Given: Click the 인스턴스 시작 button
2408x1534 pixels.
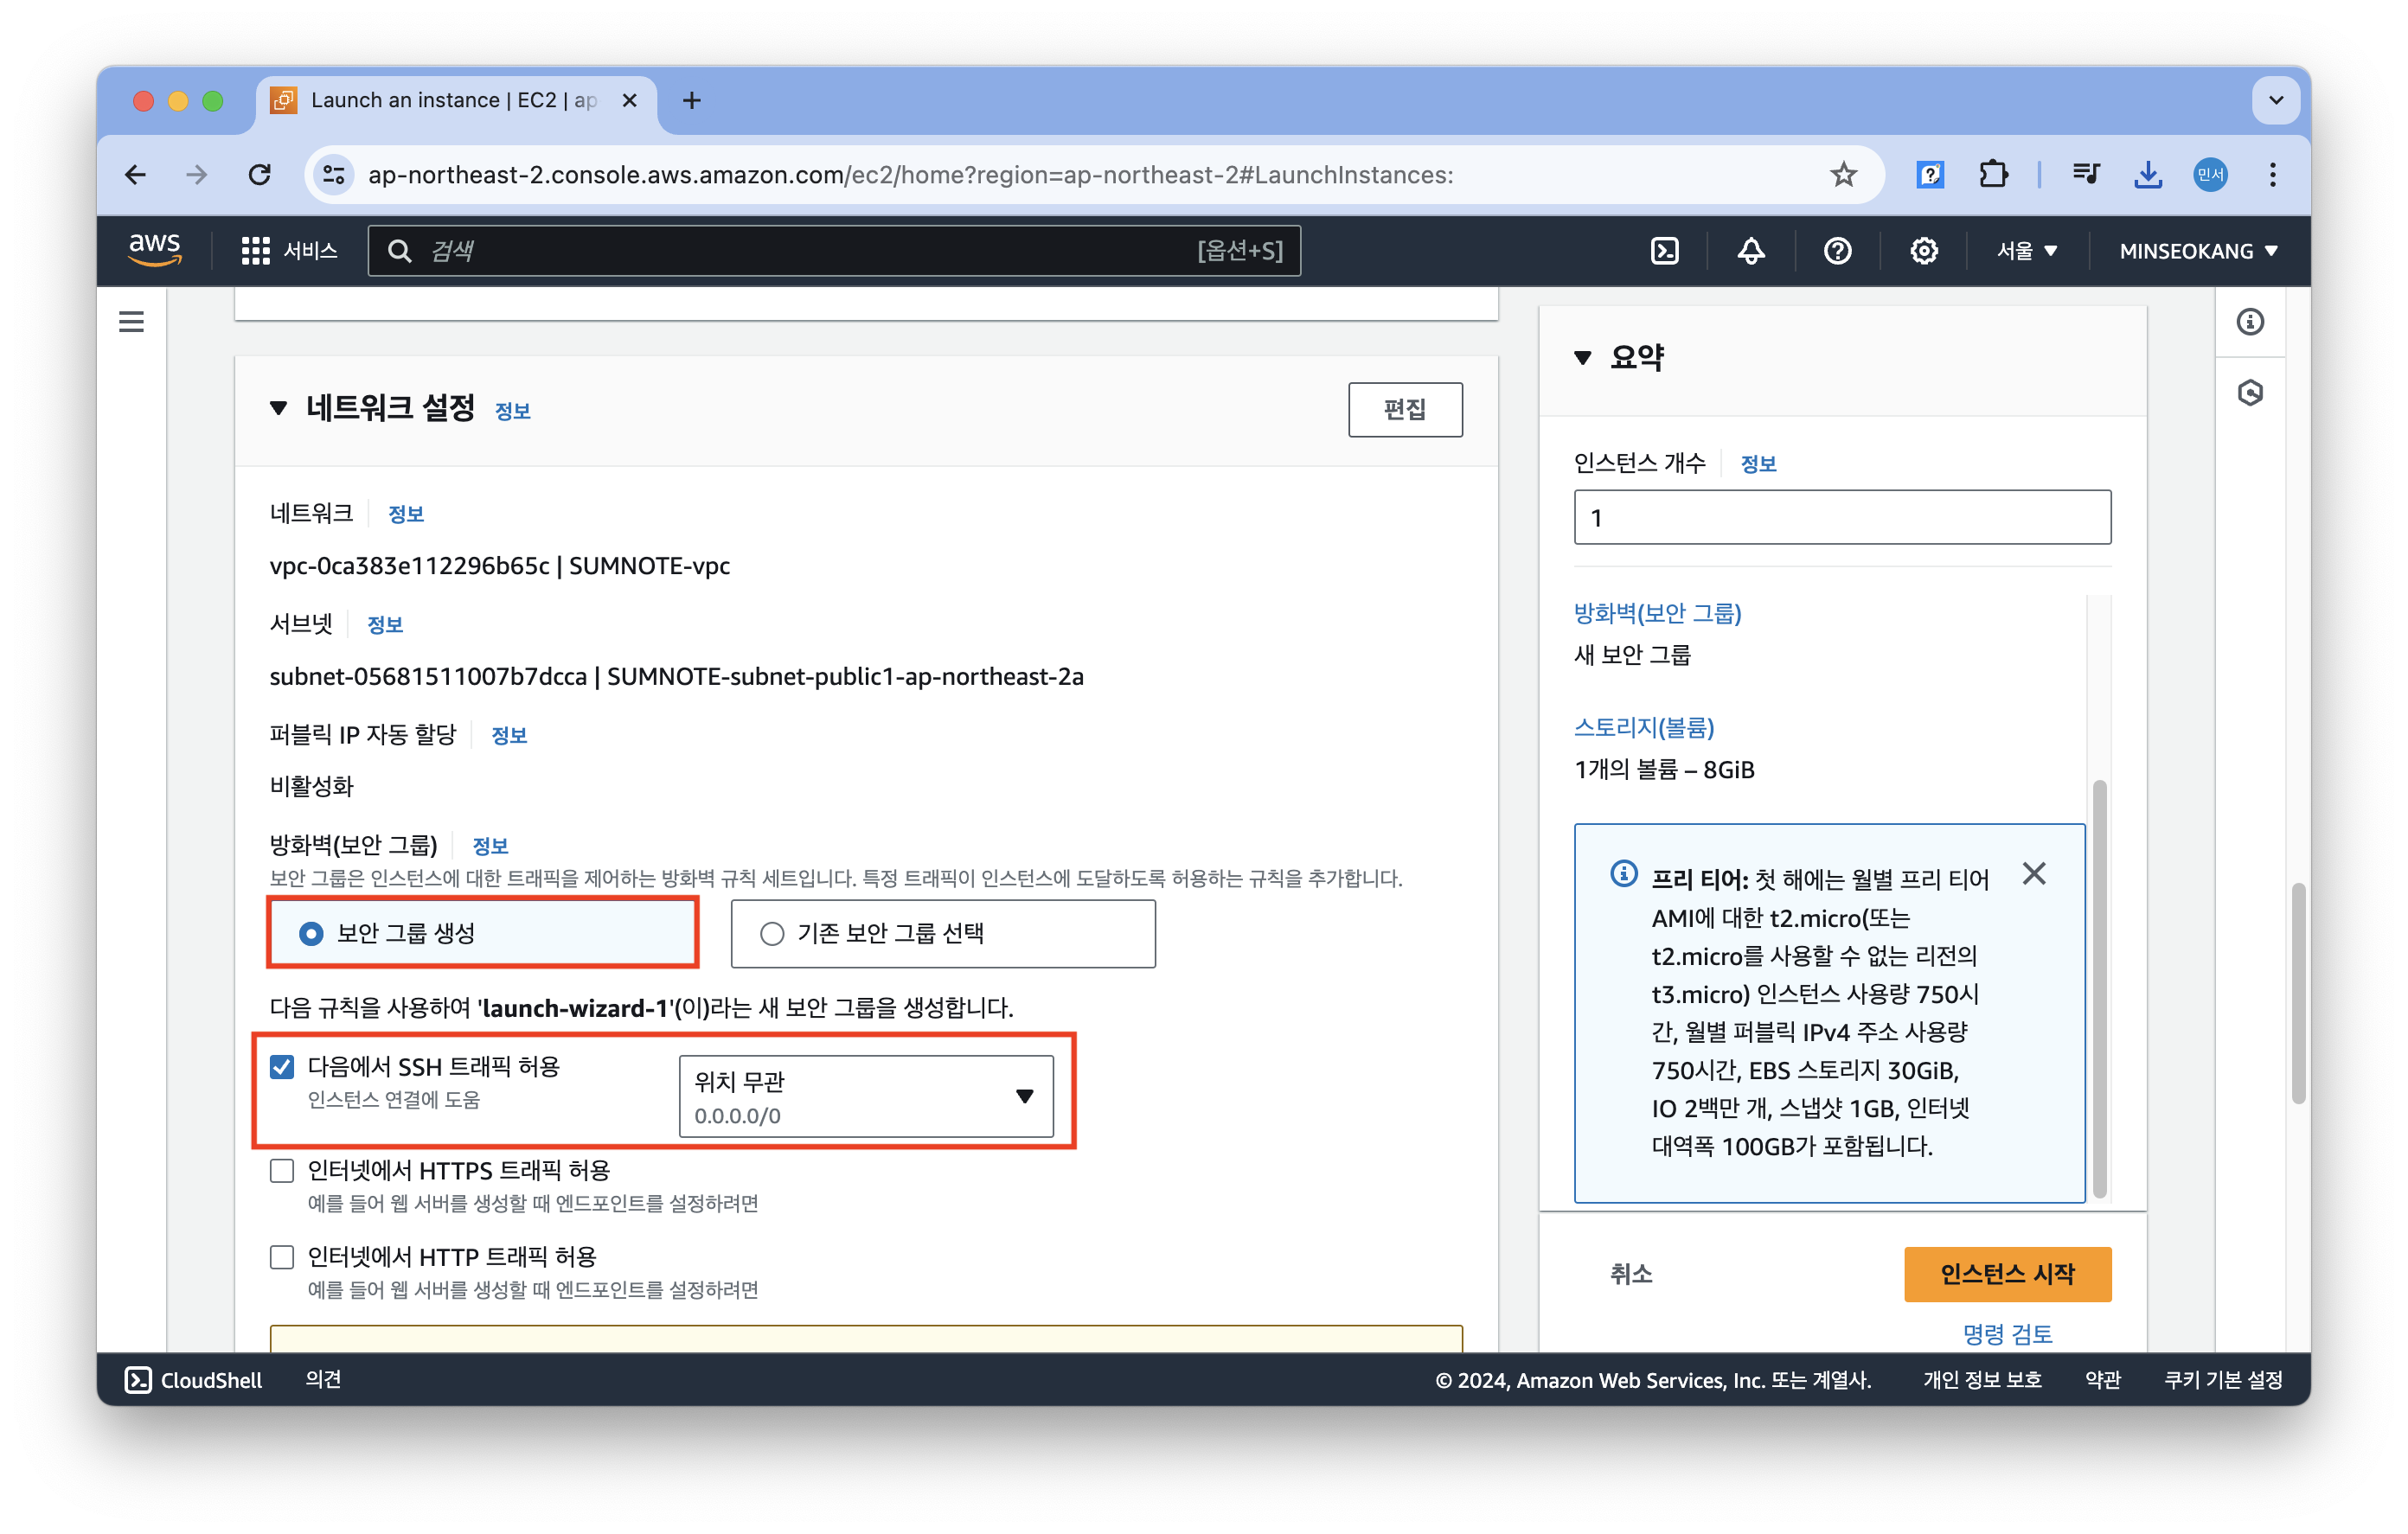Looking at the screenshot, I should coord(2007,1274).
